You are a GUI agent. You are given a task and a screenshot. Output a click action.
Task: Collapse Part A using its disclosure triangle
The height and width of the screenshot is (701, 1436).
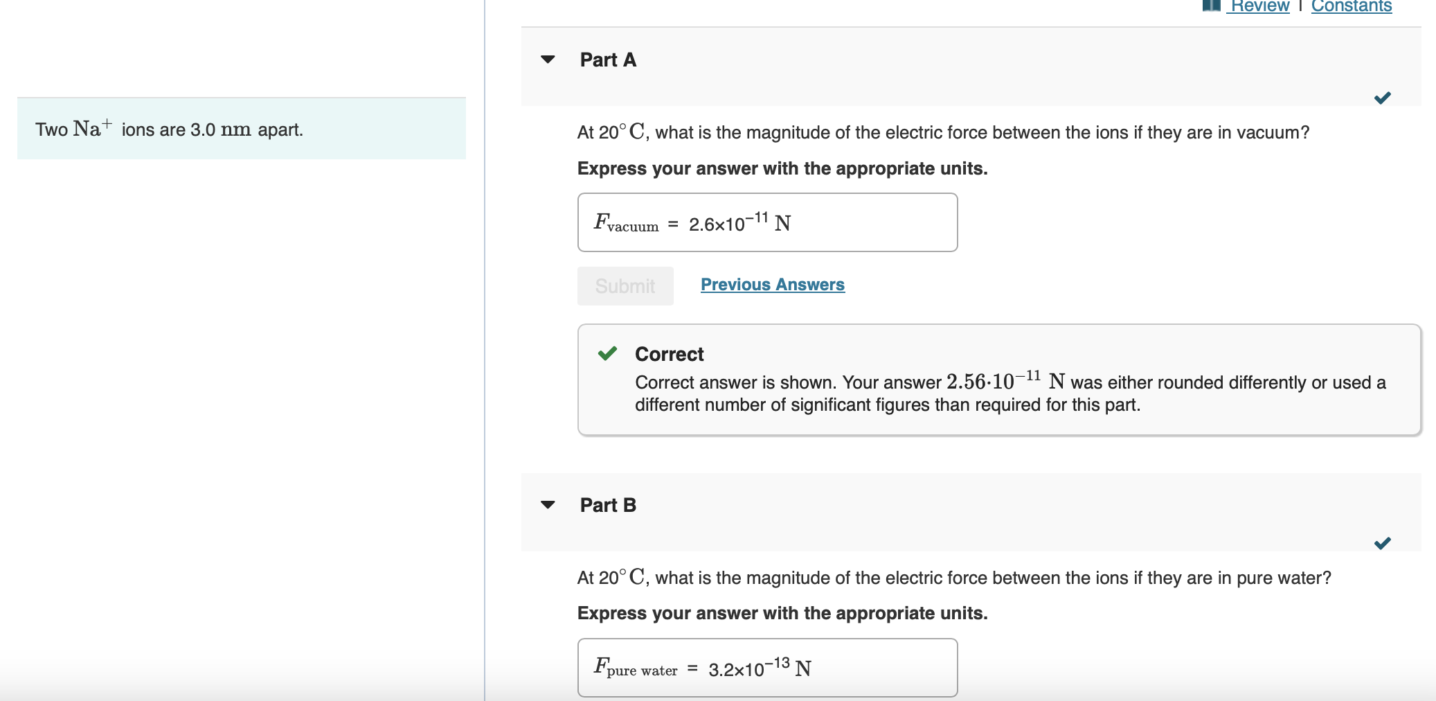[548, 60]
